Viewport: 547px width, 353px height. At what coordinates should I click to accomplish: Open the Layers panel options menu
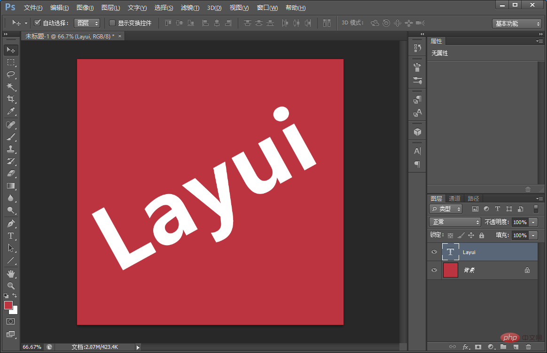pyautogui.click(x=539, y=198)
